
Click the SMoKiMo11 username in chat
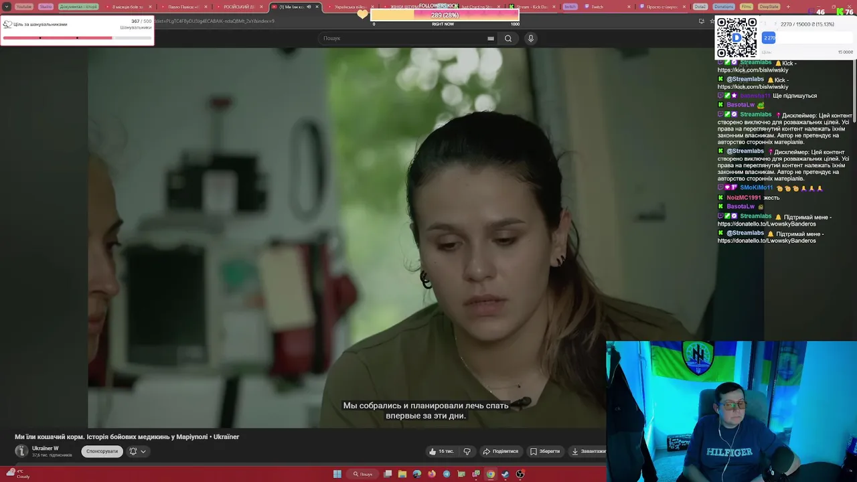click(756, 188)
